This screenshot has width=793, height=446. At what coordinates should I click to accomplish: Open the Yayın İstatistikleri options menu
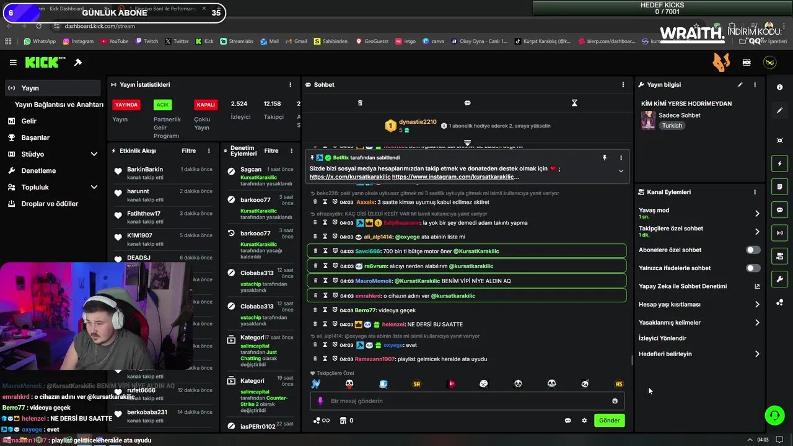(x=290, y=85)
